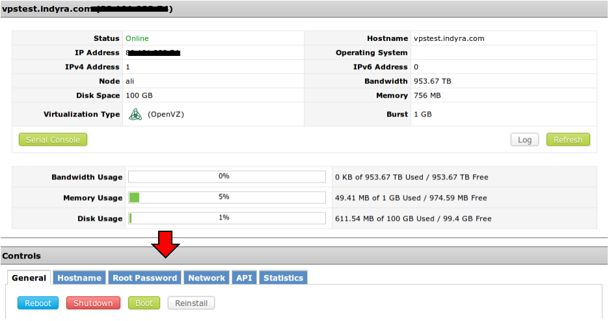Shutdown the virtual server
This screenshot has width=609, height=321.
(x=93, y=303)
